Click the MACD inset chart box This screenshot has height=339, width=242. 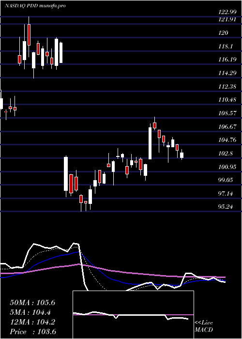(x=133, y=315)
